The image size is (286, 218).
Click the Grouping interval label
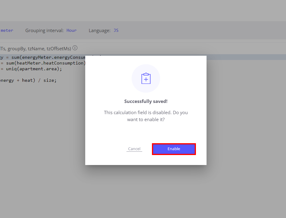tap(44, 30)
